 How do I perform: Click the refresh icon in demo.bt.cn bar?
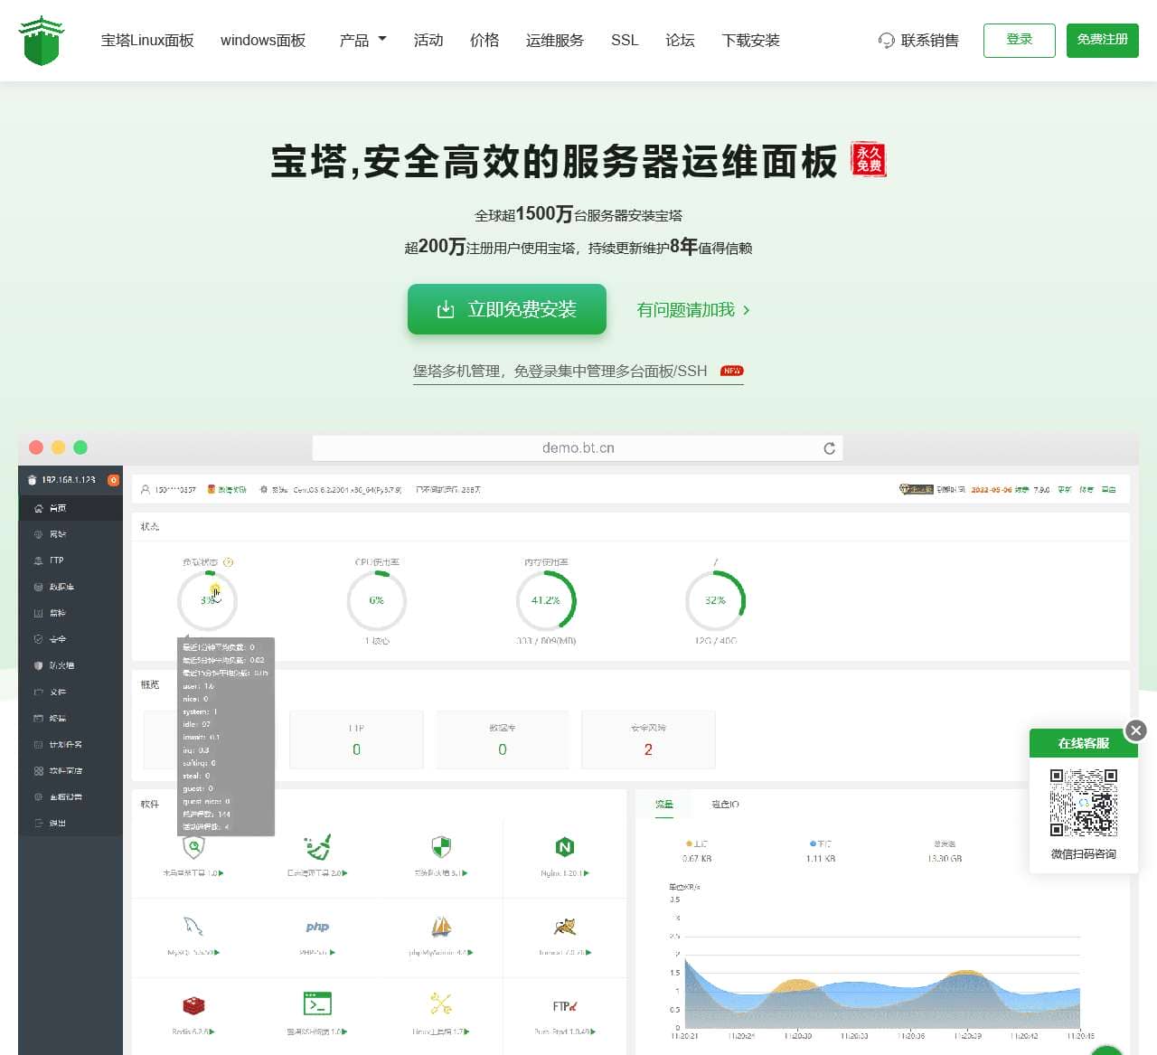pyautogui.click(x=829, y=448)
